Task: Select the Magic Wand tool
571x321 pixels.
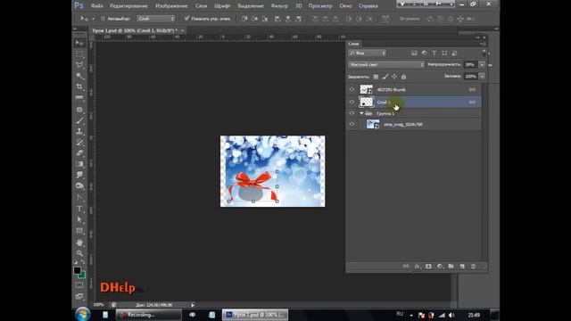Action: pyautogui.click(x=79, y=76)
